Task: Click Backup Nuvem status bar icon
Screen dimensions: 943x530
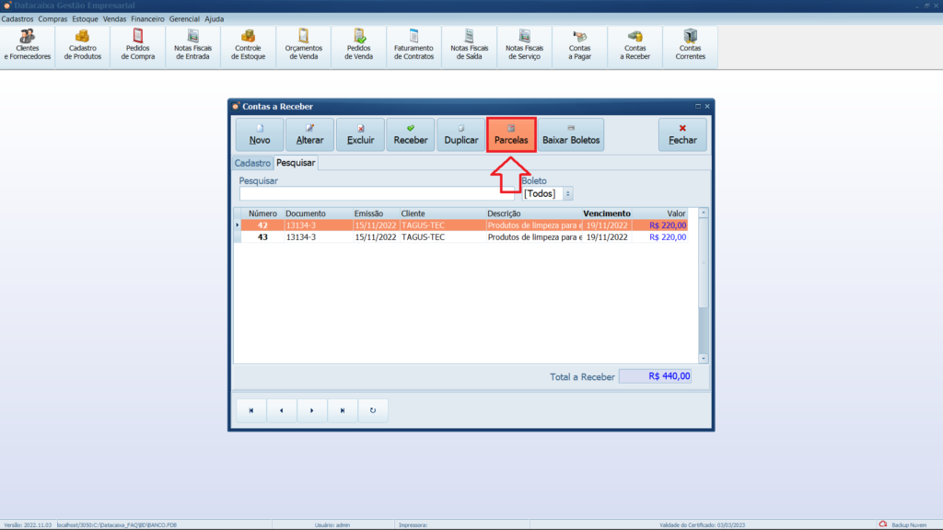Action: [x=882, y=524]
